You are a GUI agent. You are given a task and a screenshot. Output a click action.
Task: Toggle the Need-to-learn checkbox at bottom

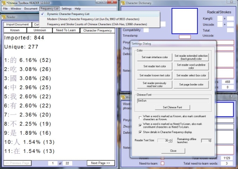click(x=163, y=163)
